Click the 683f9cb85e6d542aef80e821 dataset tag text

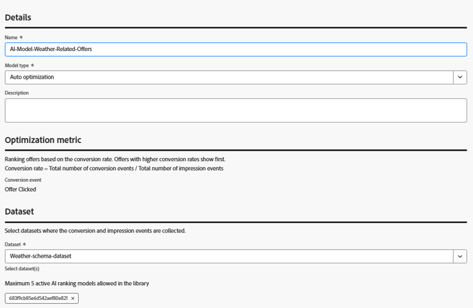(x=38, y=298)
